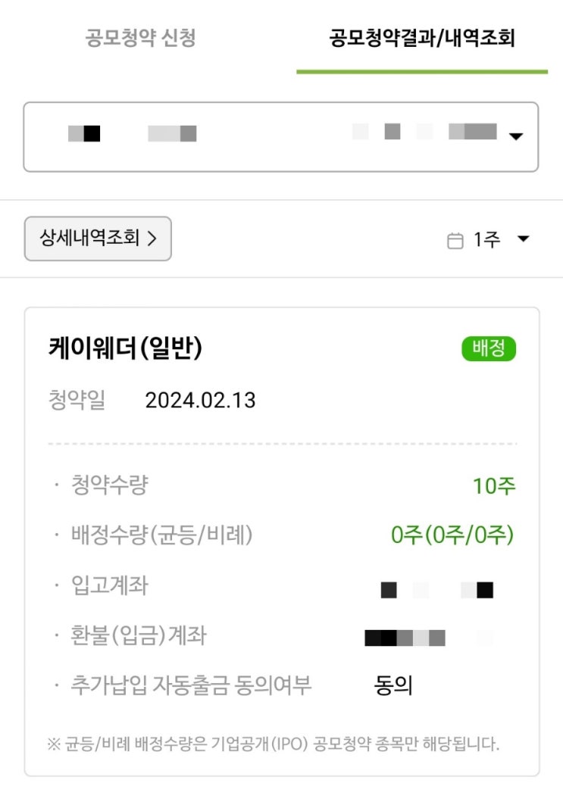Viewport: 563px width, 808px height.
Task: Select the blurred 환불(입금)계좌 account number
Action: (x=428, y=638)
